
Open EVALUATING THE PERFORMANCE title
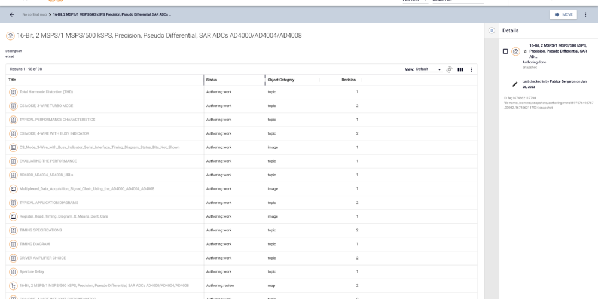(x=48, y=161)
